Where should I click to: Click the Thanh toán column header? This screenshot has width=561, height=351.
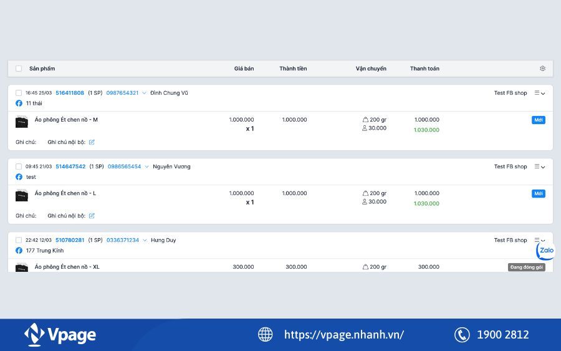(424, 69)
